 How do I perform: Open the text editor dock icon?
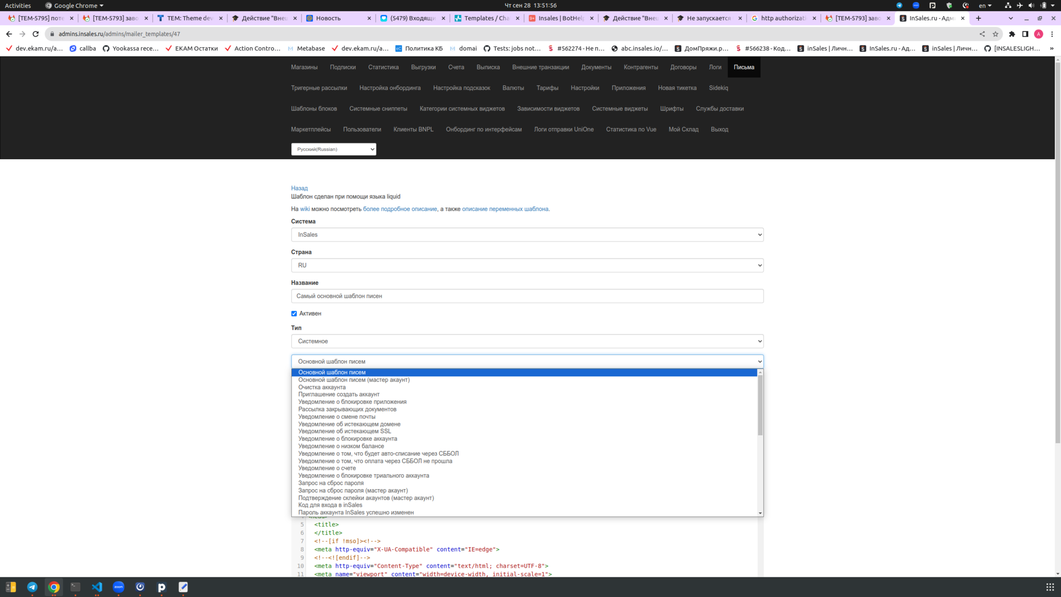pos(183,587)
